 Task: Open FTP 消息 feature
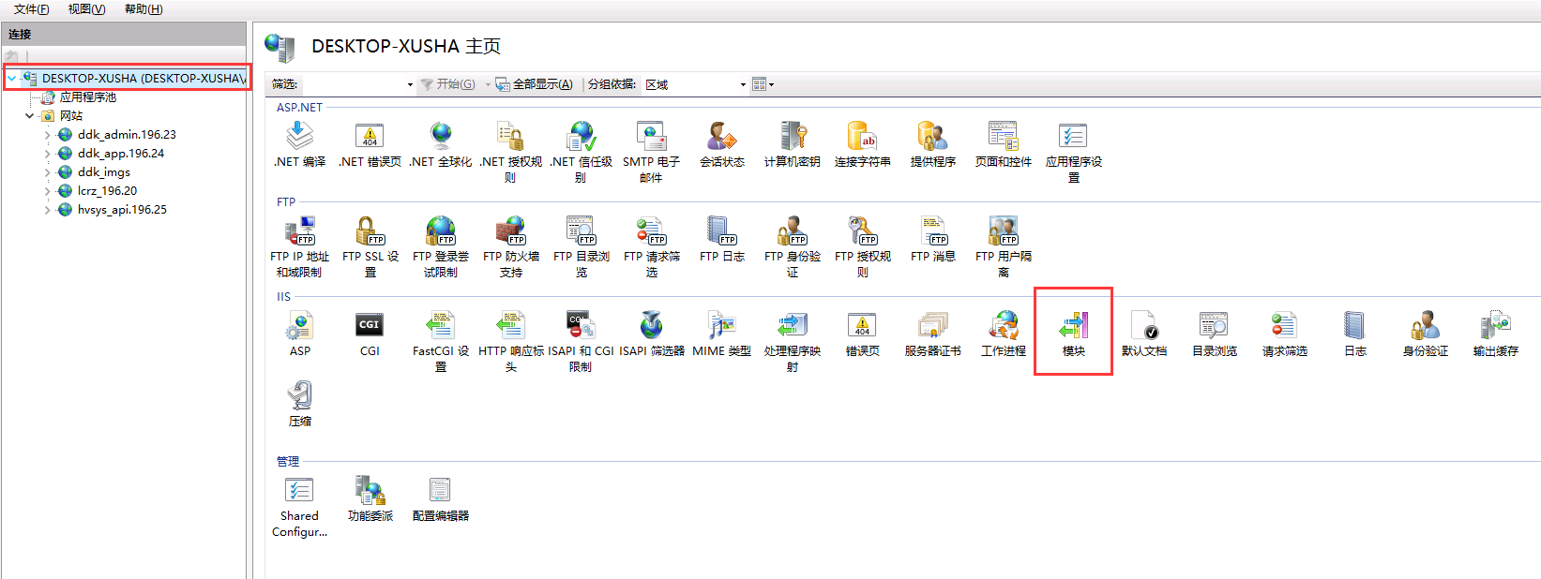tap(933, 240)
